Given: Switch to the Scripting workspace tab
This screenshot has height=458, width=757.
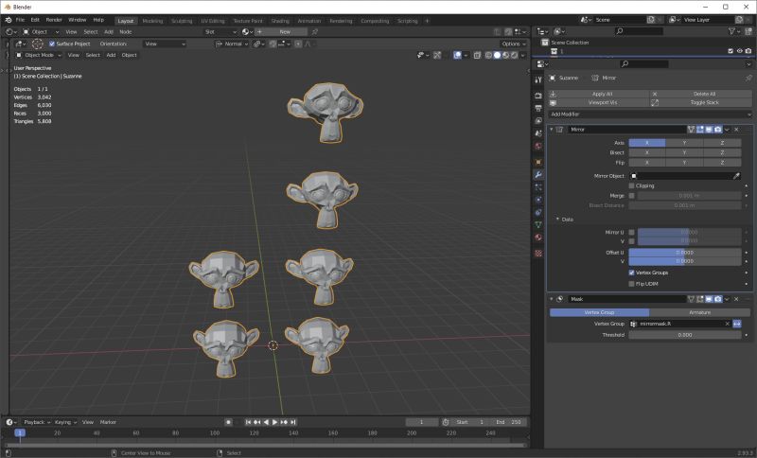Looking at the screenshot, I should coord(408,21).
